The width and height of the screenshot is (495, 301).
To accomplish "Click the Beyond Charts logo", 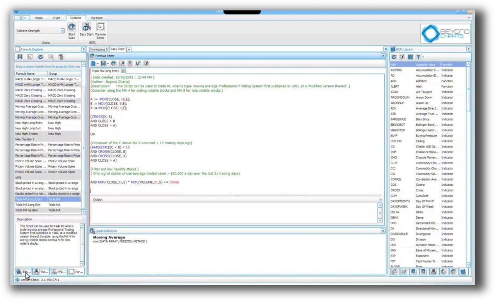I will (445, 33).
